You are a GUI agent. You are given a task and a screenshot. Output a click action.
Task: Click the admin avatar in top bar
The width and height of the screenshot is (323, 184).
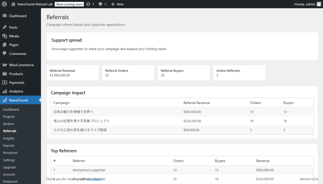[319, 4]
